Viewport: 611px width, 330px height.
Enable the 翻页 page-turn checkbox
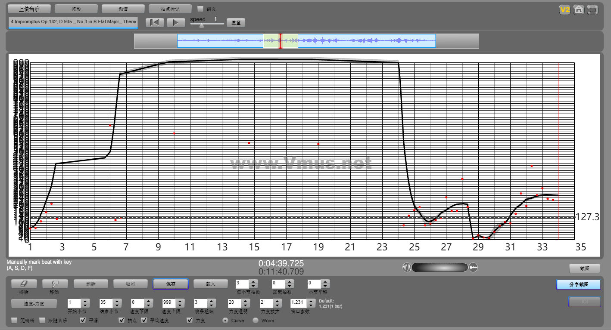(x=200, y=9)
